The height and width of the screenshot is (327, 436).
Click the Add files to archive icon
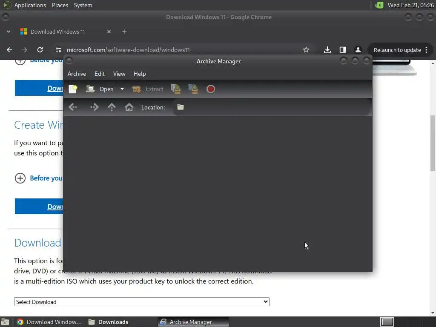[176, 89]
